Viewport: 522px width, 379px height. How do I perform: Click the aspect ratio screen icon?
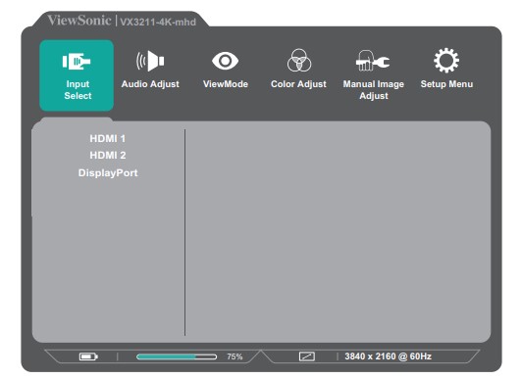[x=306, y=356]
